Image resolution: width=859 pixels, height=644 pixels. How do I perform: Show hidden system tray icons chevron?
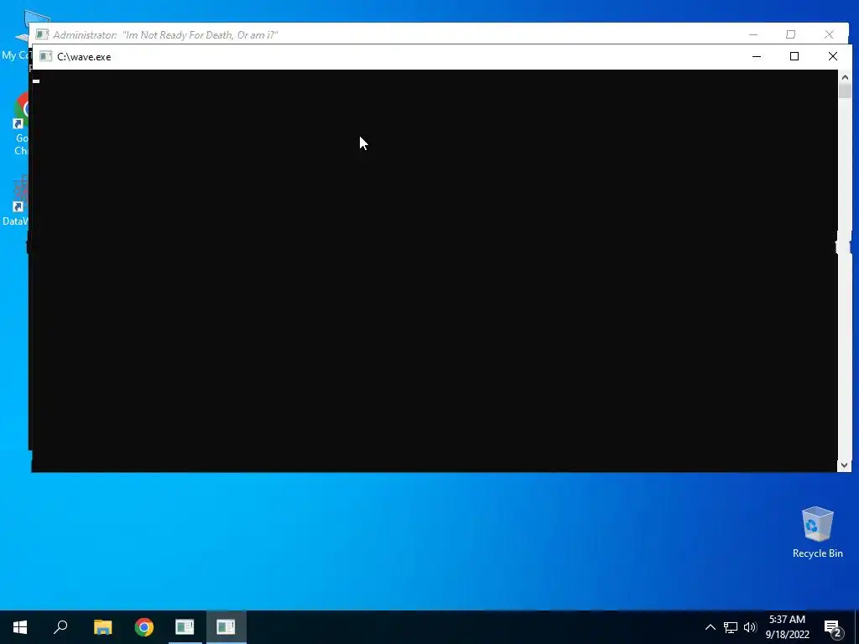710,627
